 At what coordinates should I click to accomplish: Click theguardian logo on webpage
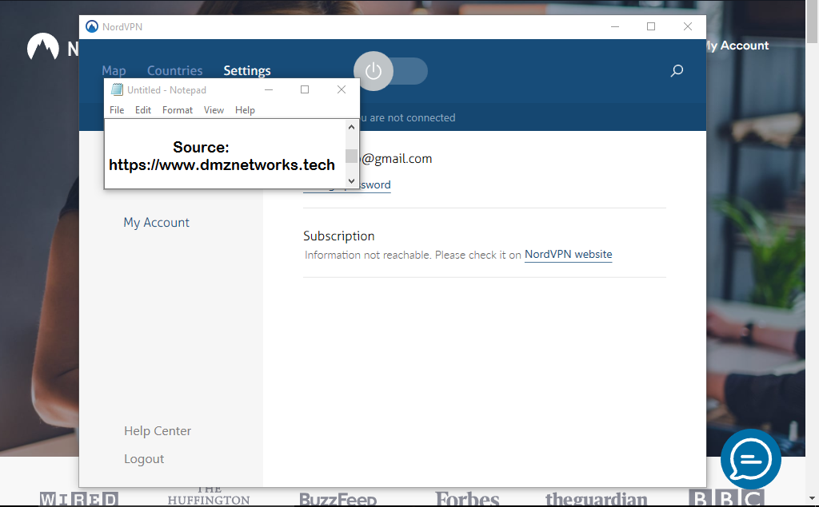point(596,499)
